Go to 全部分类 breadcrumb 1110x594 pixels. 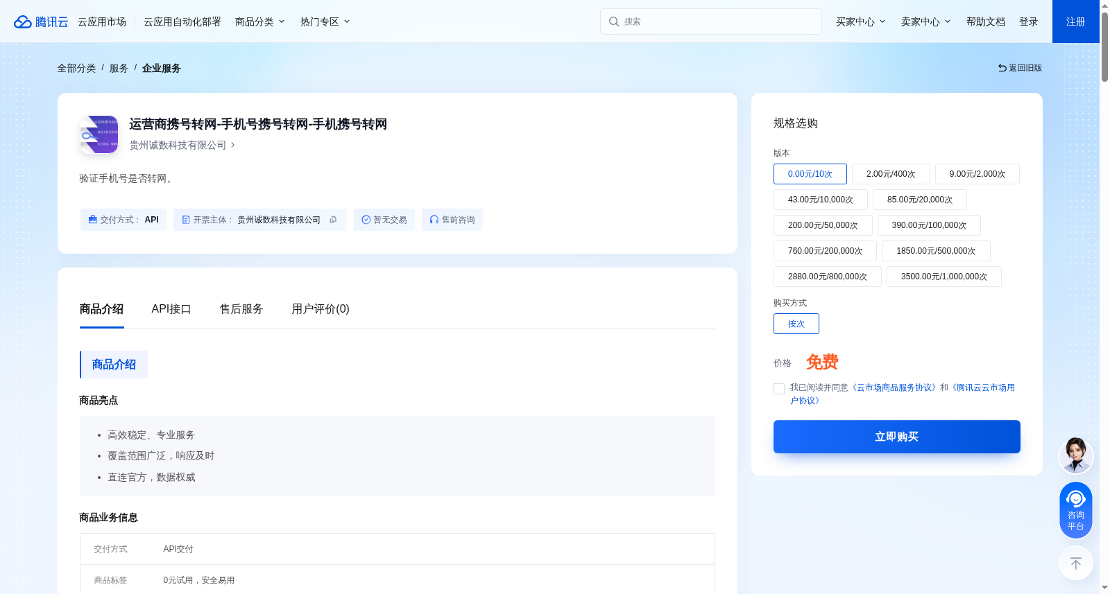76,68
